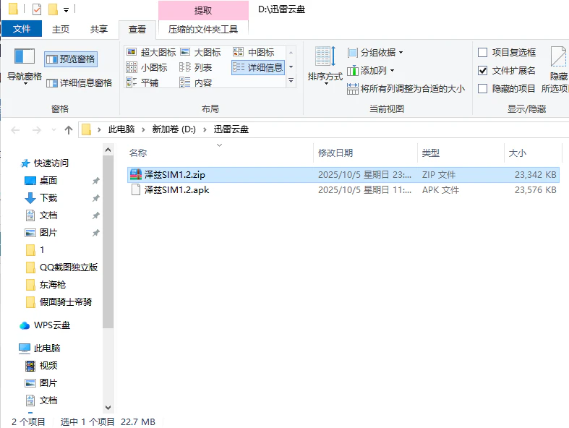Click the Back navigation arrow

click(x=15, y=129)
